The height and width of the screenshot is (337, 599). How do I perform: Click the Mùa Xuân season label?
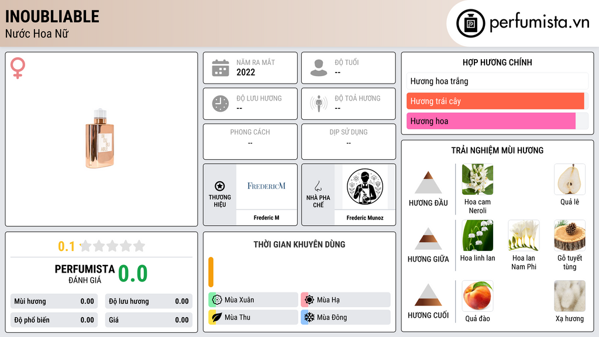pyautogui.click(x=239, y=300)
